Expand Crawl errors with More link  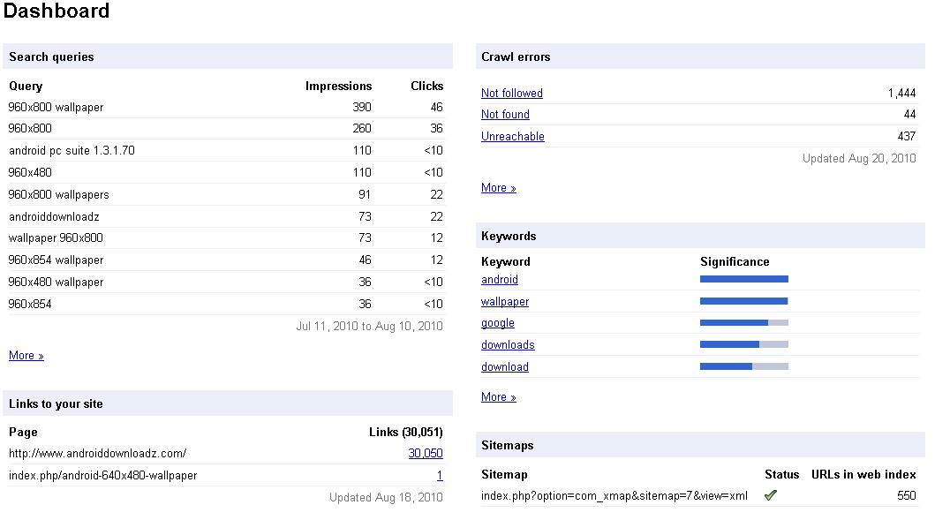coord(498,188)
